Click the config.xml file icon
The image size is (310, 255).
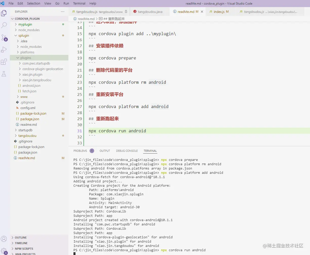tap(17, 108)
